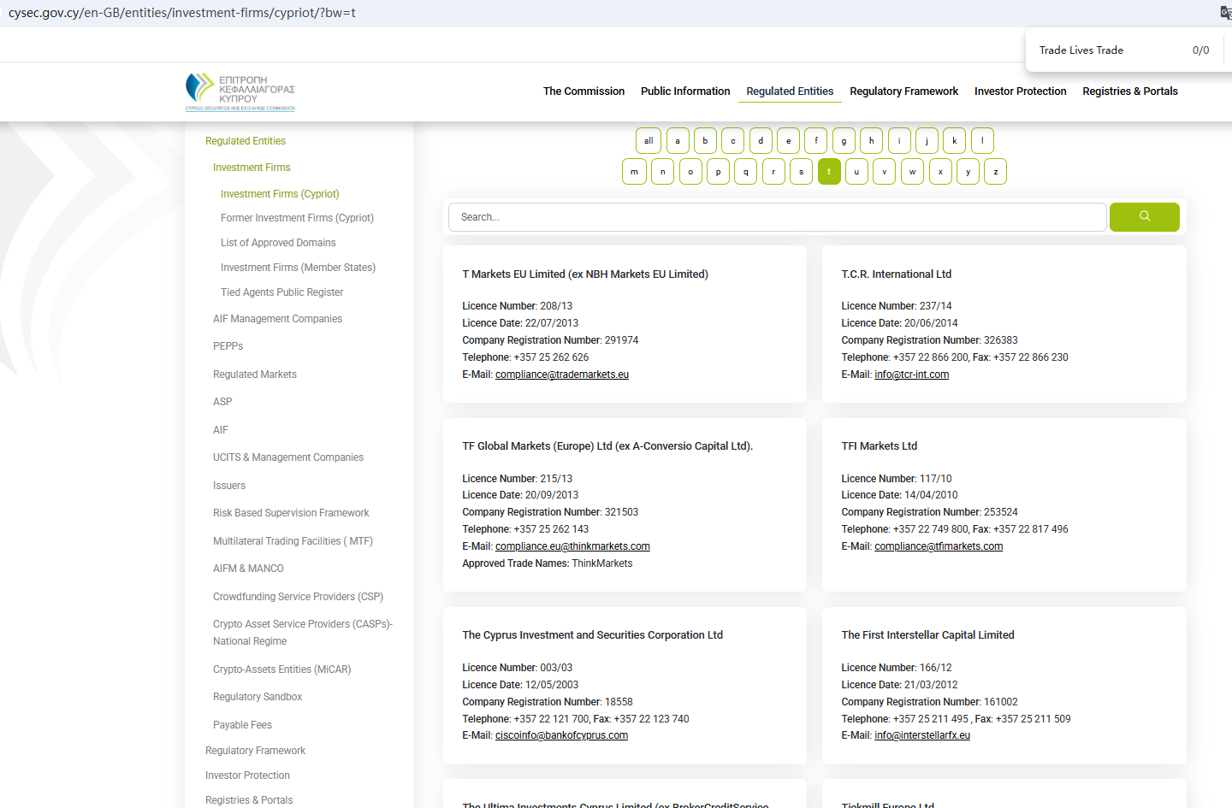
Task: Filter firms by letter 'z'
Action: point(995,172)
